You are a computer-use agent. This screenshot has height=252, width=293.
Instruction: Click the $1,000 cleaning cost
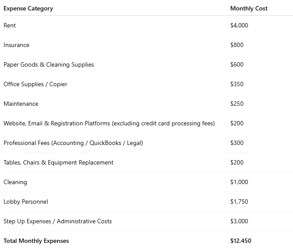coord(239,182)
